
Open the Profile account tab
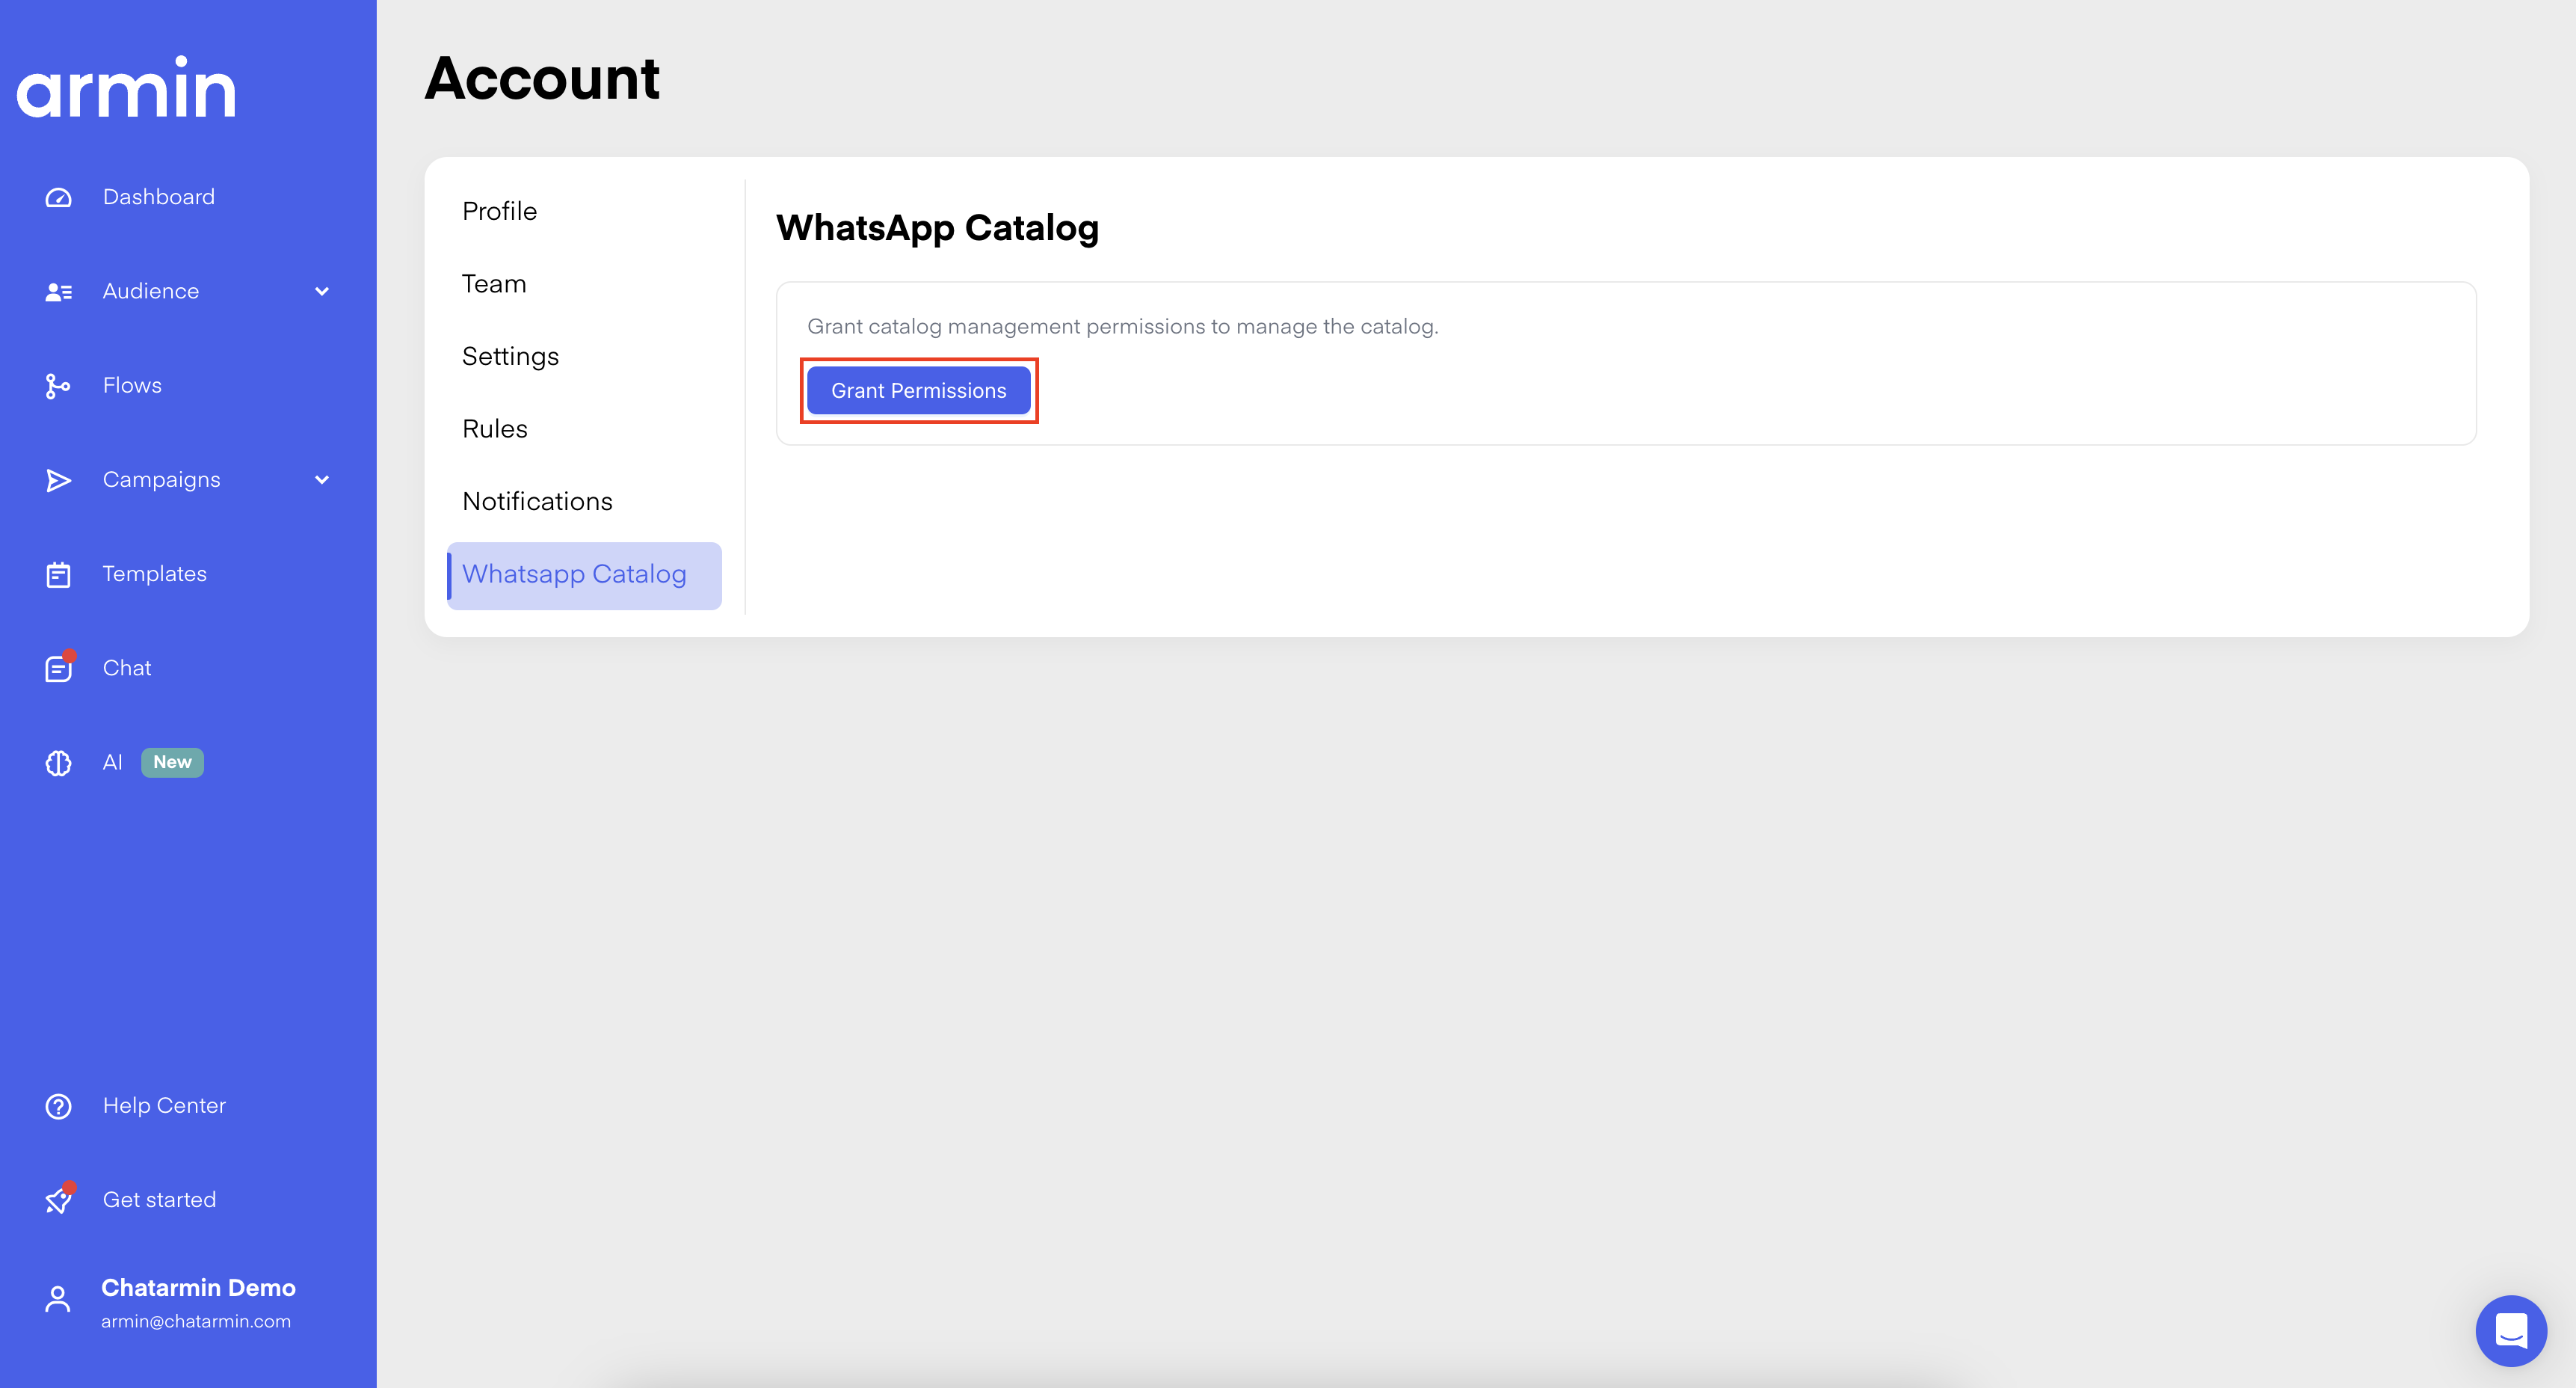499,211
